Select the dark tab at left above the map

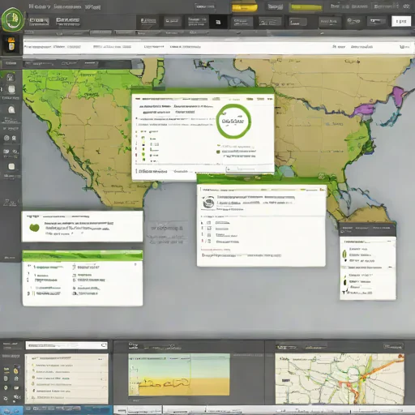[x=11, y=63]
